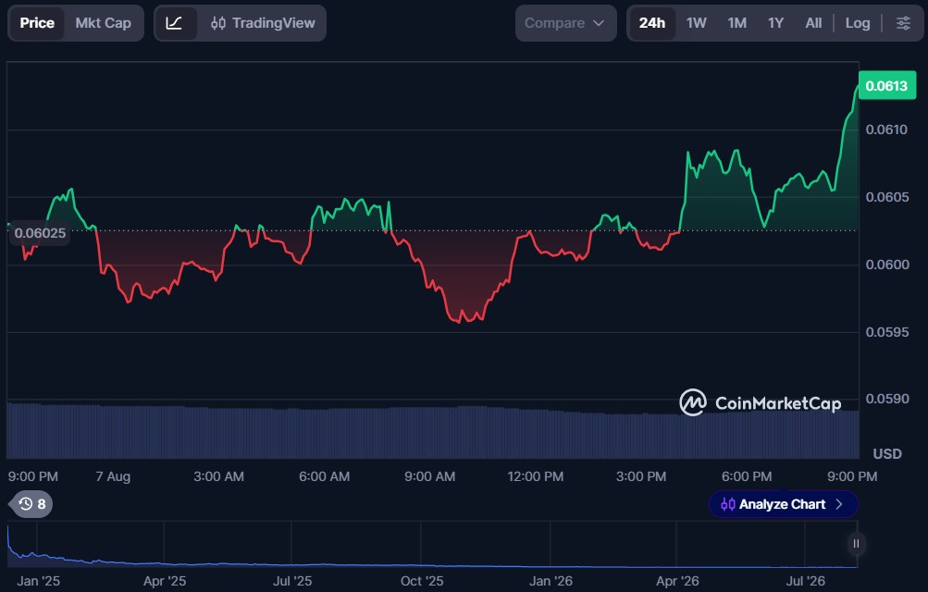This screenshot has height=592, width=928.
Task: Click the 12:00 PM time axis label
Action: (x=535, y=476)
